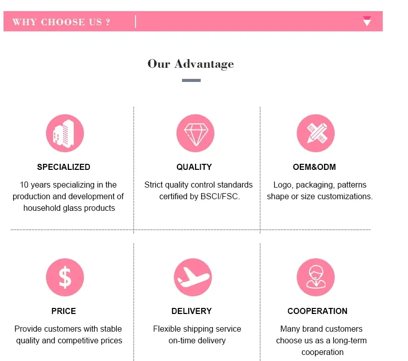Click the diamond icon above QUALITY
Viewport: 408px width, 361px height.
pyautogui.click(x=196, y=133)
